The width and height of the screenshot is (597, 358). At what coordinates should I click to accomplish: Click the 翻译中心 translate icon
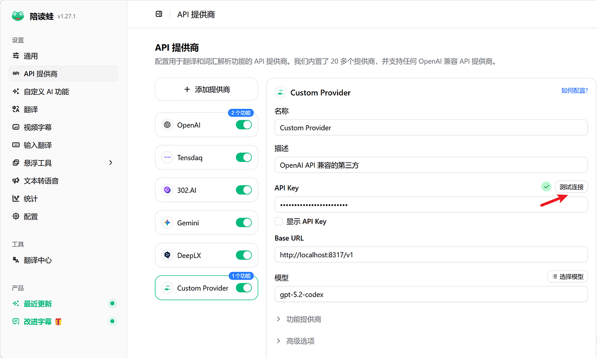point(16,260)
